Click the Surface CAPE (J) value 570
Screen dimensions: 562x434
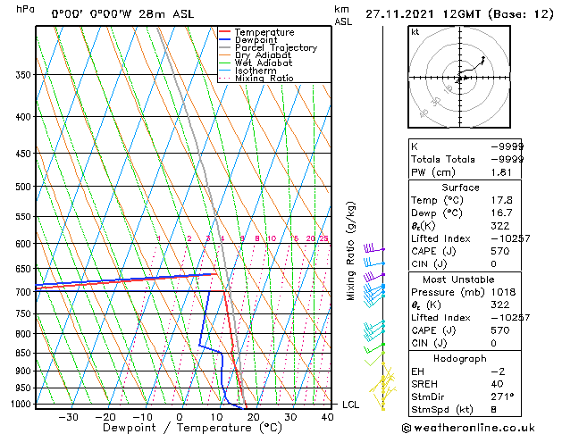coord(500,251)
